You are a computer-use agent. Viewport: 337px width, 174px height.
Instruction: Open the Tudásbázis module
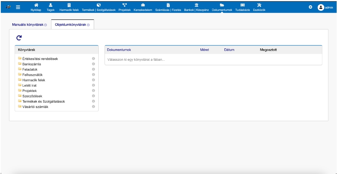click(242, 7)
